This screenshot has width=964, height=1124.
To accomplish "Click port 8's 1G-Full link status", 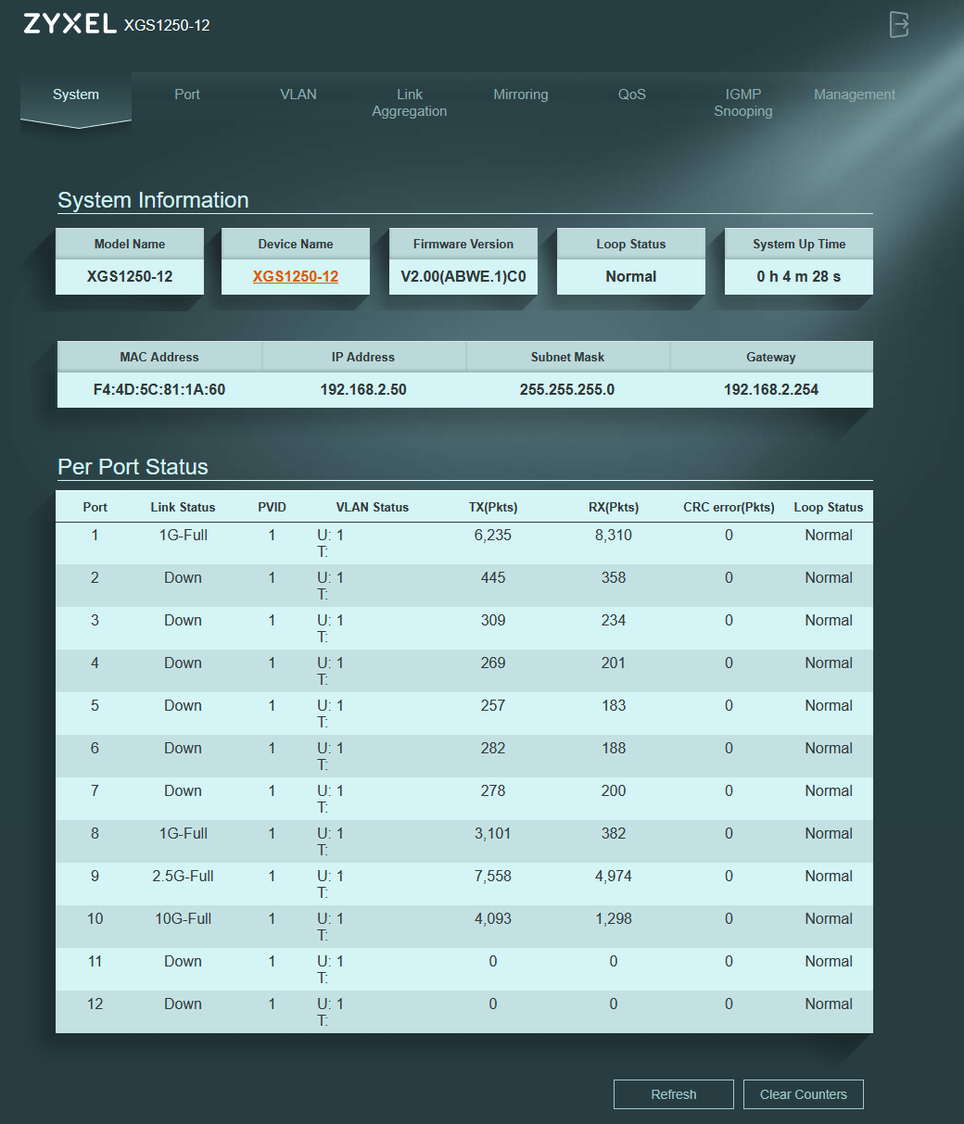I will (x=184, y=833).
